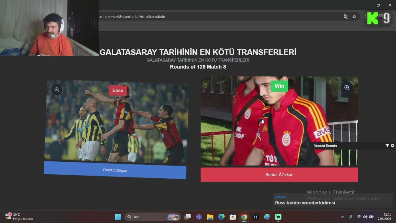
Task: Open the clock showing 23:01 7.08.2025
Action: tap(384, 217)
